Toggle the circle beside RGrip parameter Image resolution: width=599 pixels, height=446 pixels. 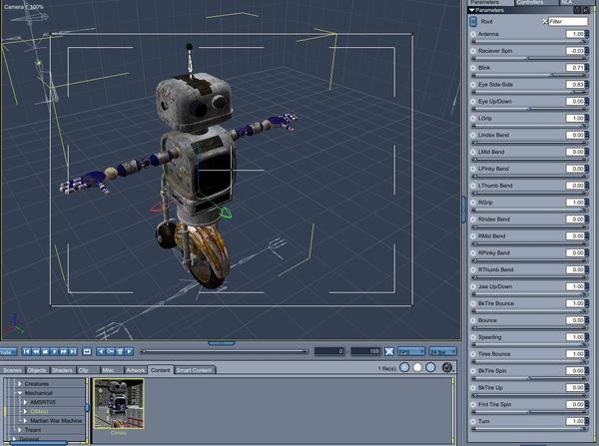coord(473,203)
